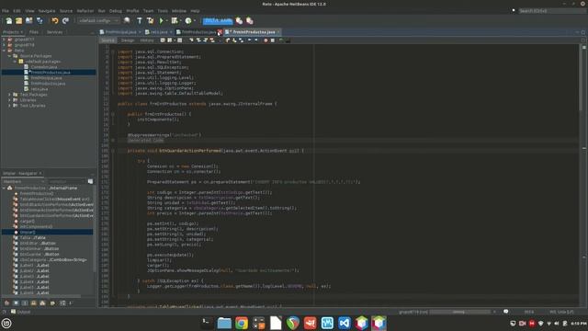Open the Refactor menu
This screenshot has width=588, height=331.
pos(85,11)
